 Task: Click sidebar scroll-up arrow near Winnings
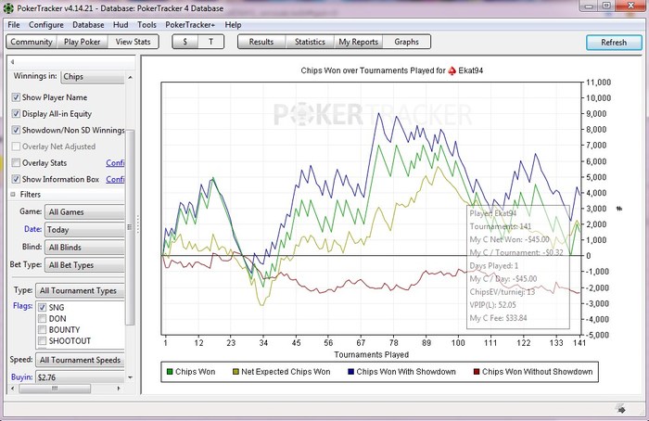click(x=130, y=77)
